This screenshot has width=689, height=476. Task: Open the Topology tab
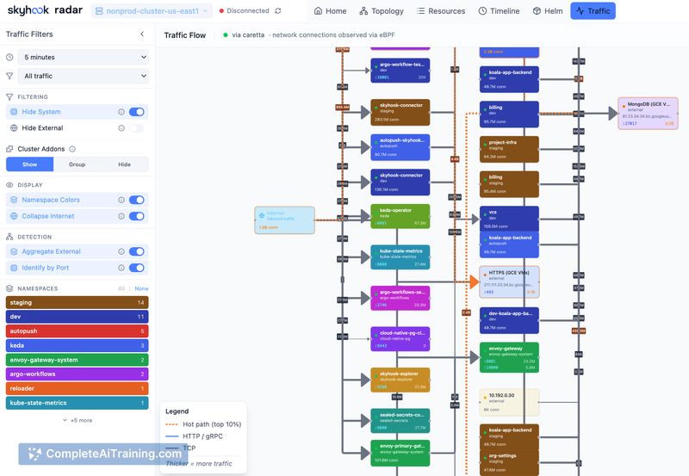coord(382,11)
